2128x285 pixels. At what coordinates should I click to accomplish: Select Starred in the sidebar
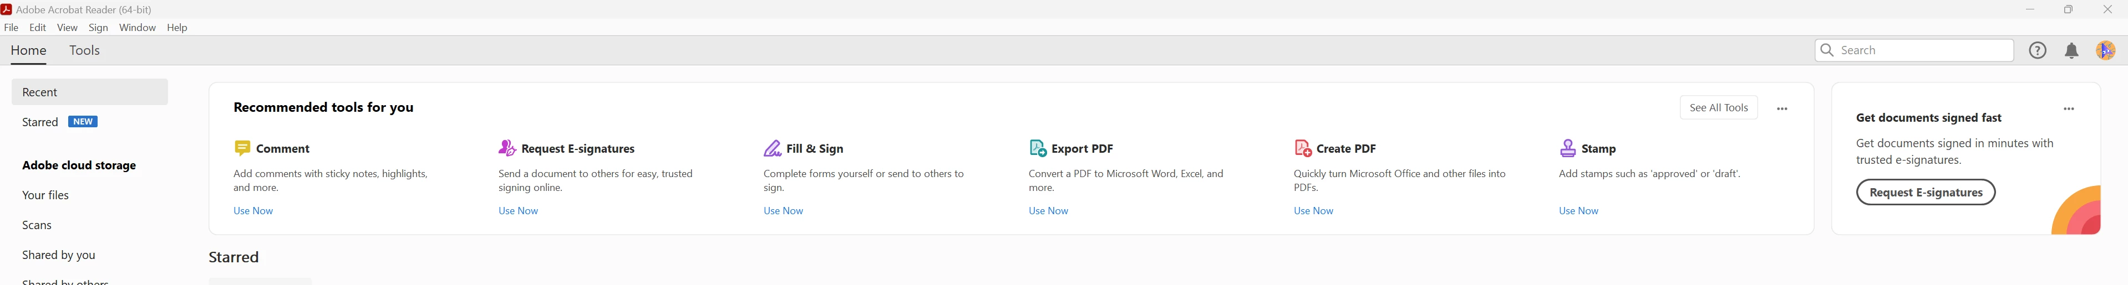click(39, 122)
